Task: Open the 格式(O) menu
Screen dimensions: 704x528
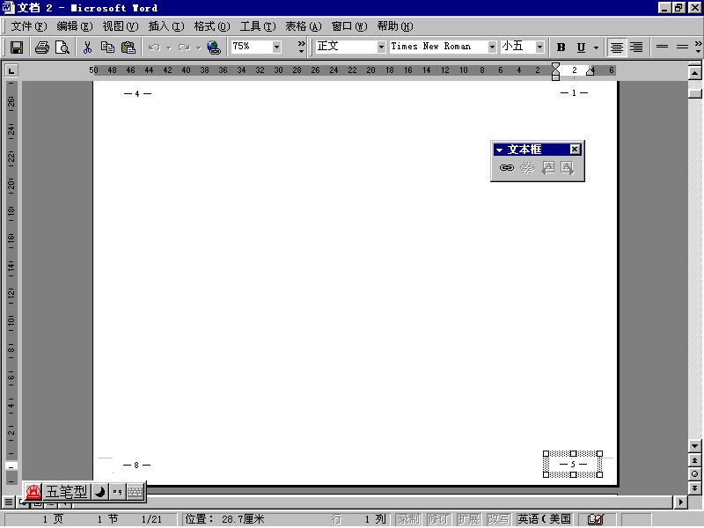Action: tap(211, 26)
